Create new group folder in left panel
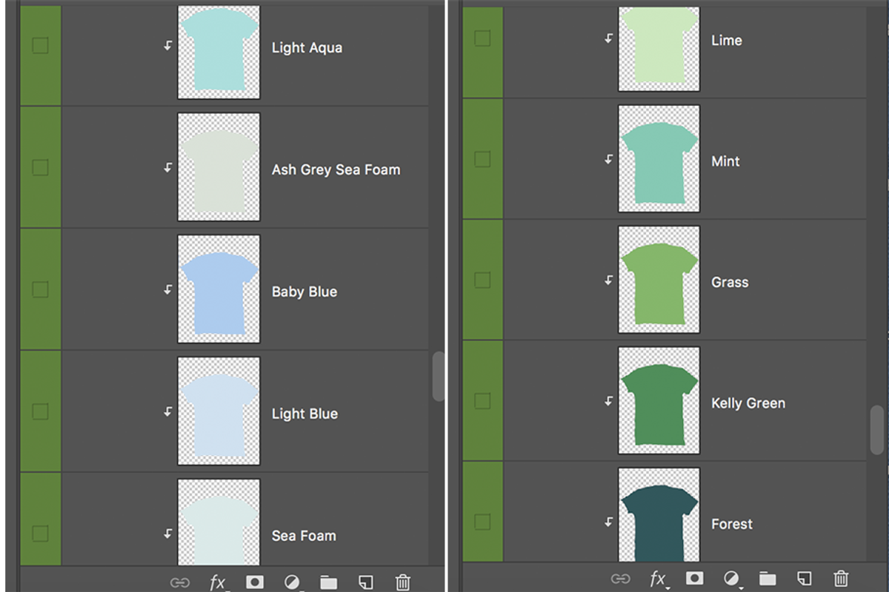This screenshot has width=889, height=592. coord(329,582)
